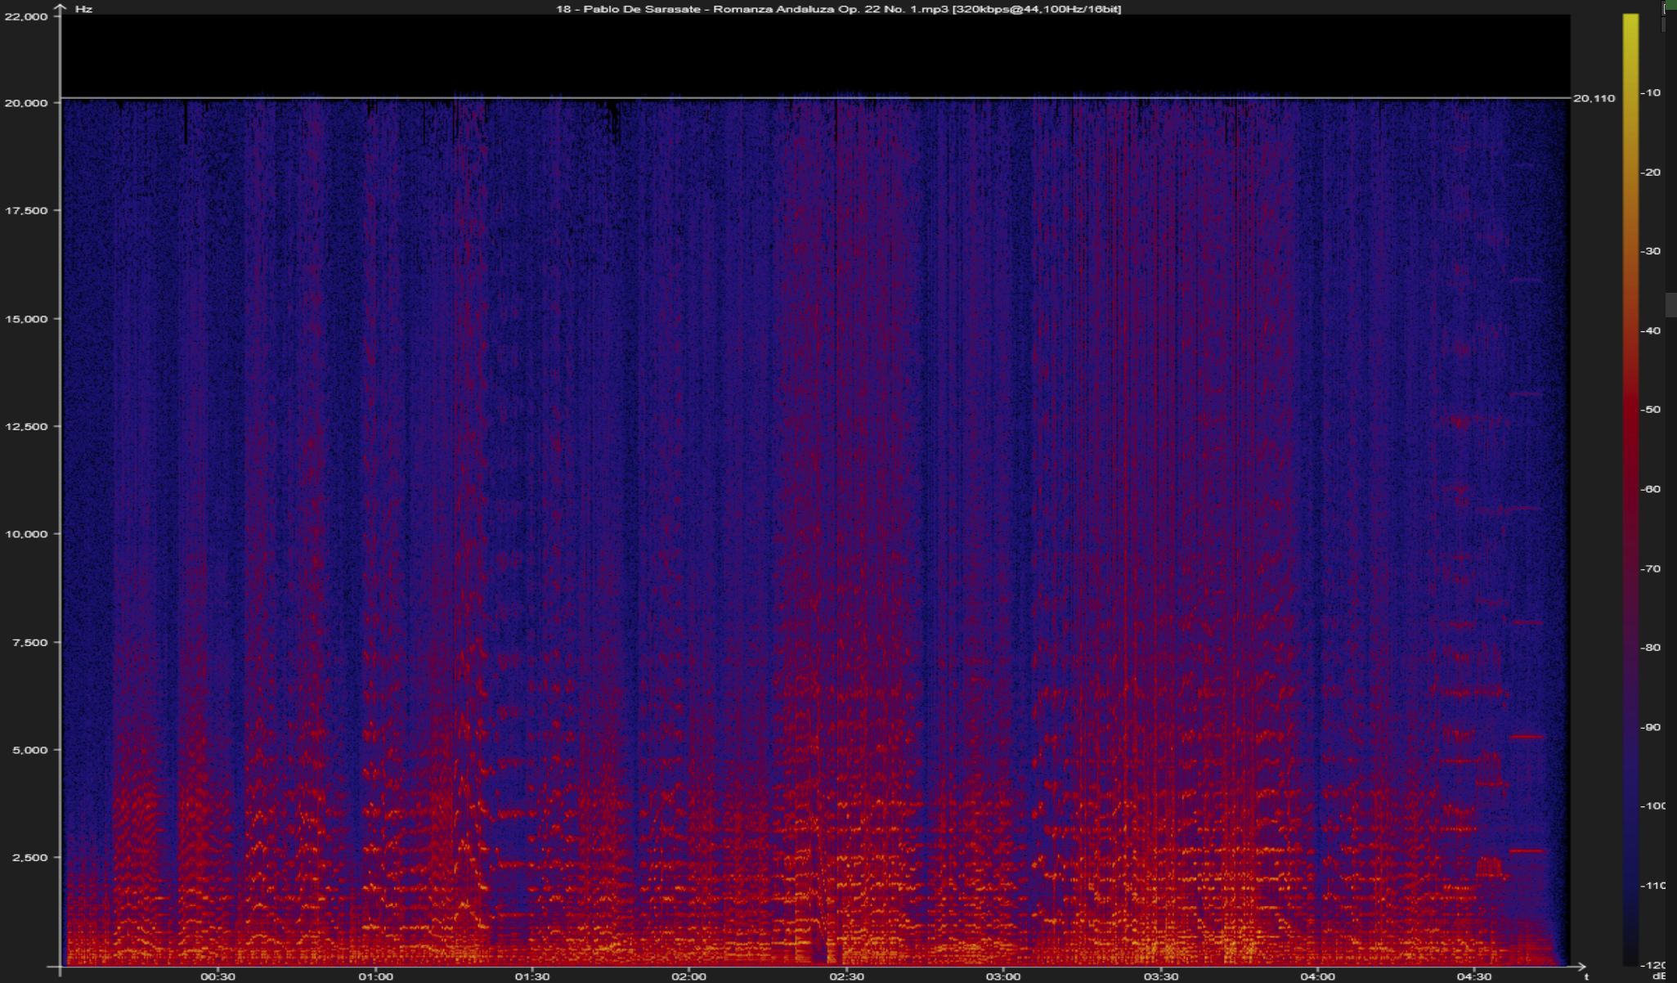
Task: Click the 5,000 Hz frequency tick label
Action: pyautogui.click(x=29, y=750)
